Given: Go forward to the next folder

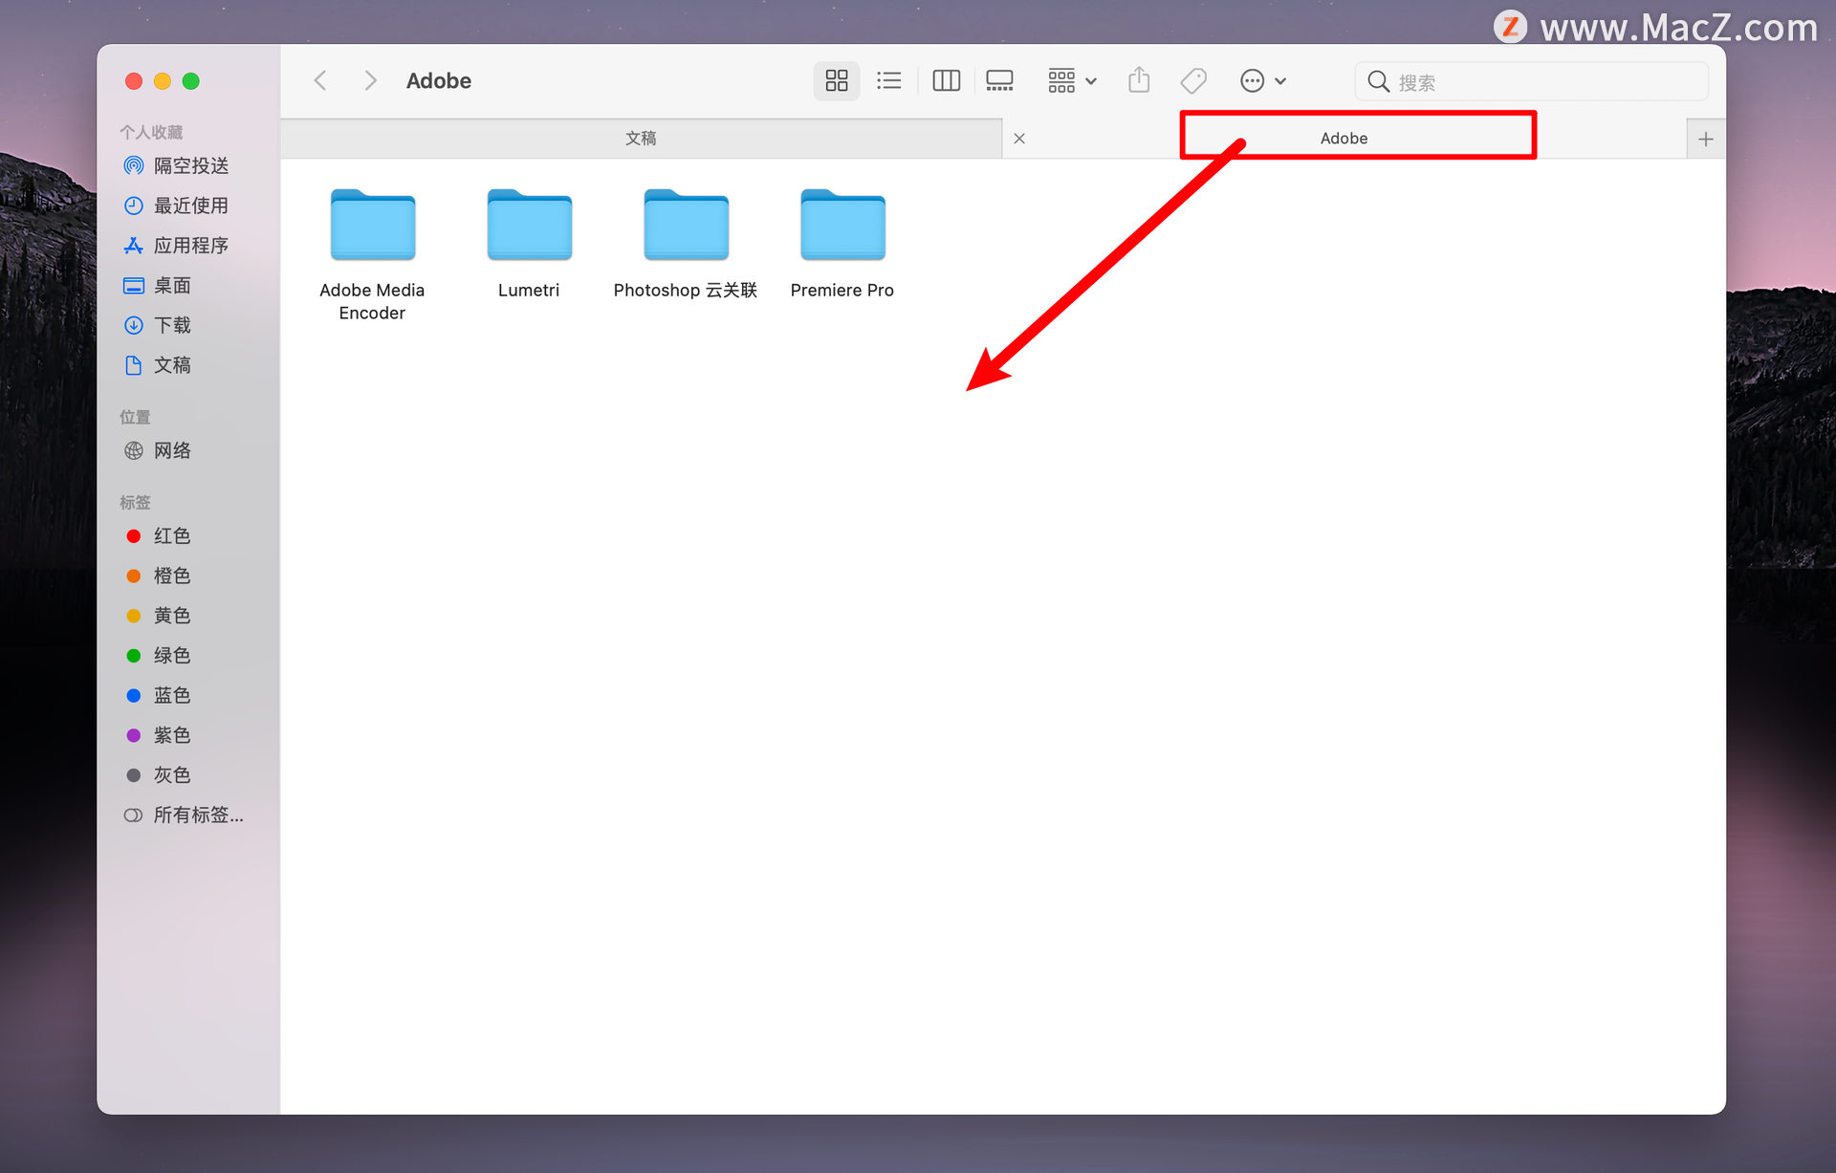Looking at the screenshot, I should pos(370,81).
